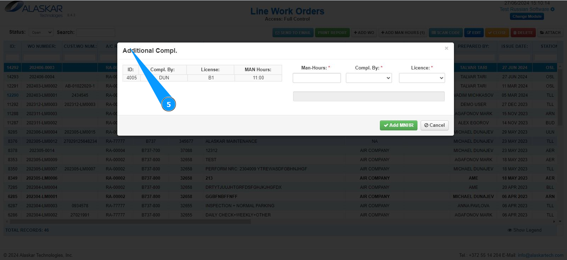Select work order row 202305-LM0009
Image resolution: width=567 pixels, height=260 pixels.
click(281, 160)
